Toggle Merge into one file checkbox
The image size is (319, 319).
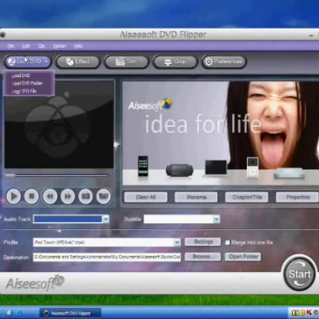point(227,242)
